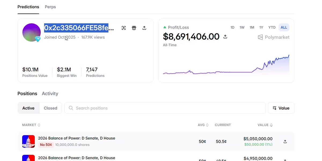This screenshot has width=322, height=161.
Task: Open the Value sort dropdown button
Action: coord(281,108)
